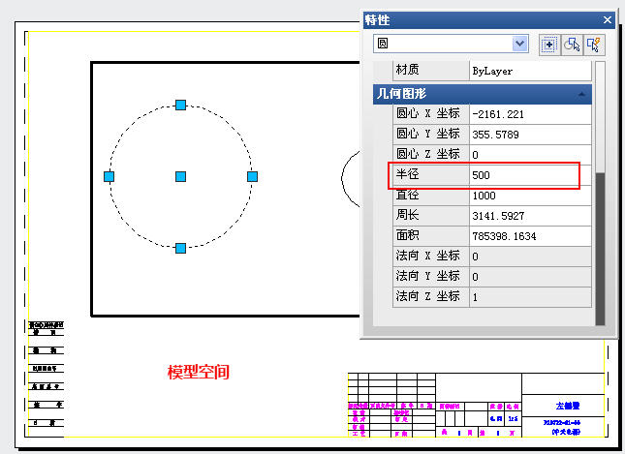Open Quick Select from properties toolbar
625x454 pixels.
[595, 45]
